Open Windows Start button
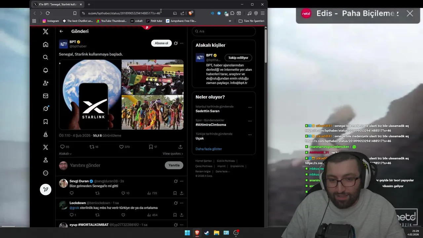This screenshot has height=238, width=423. pos(187,233)
